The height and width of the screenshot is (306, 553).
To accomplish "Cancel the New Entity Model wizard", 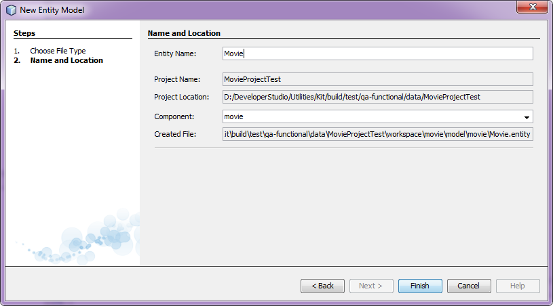I will pyautogui.click(x=469, y=286).
